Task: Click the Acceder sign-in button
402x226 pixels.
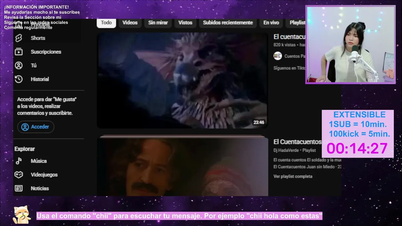Action: [x=36, y=127]
